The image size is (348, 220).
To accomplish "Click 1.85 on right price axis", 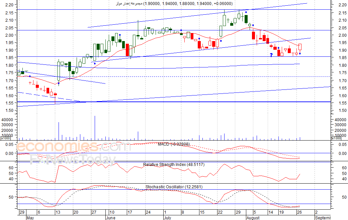I will tap(342, 57).
